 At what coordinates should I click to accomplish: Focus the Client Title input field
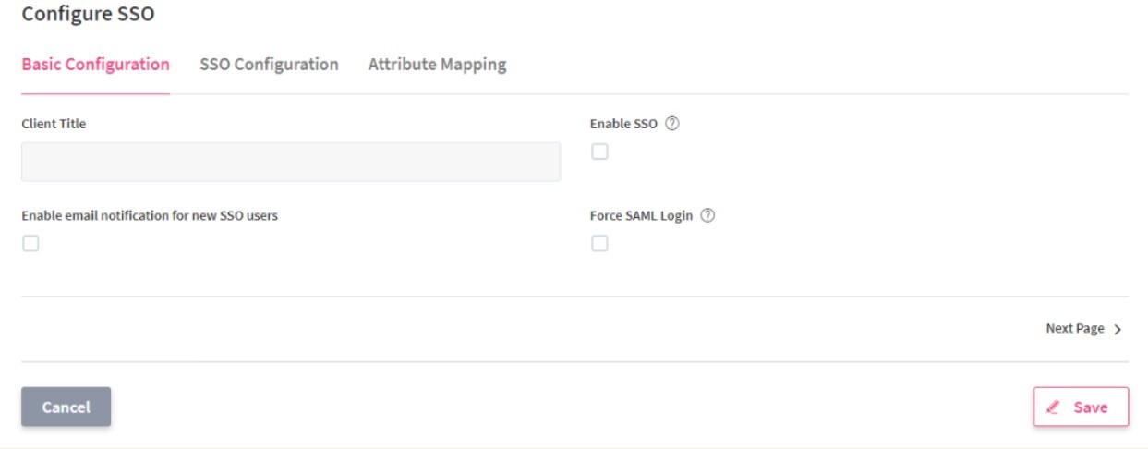click(x=291, y=162)
